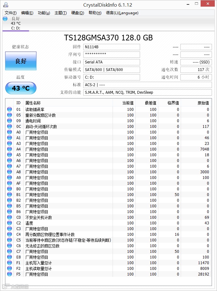The height and width of the screenshot is (291, 217).
Task: Click status orb for attribute F5
Action: point(9,274)
